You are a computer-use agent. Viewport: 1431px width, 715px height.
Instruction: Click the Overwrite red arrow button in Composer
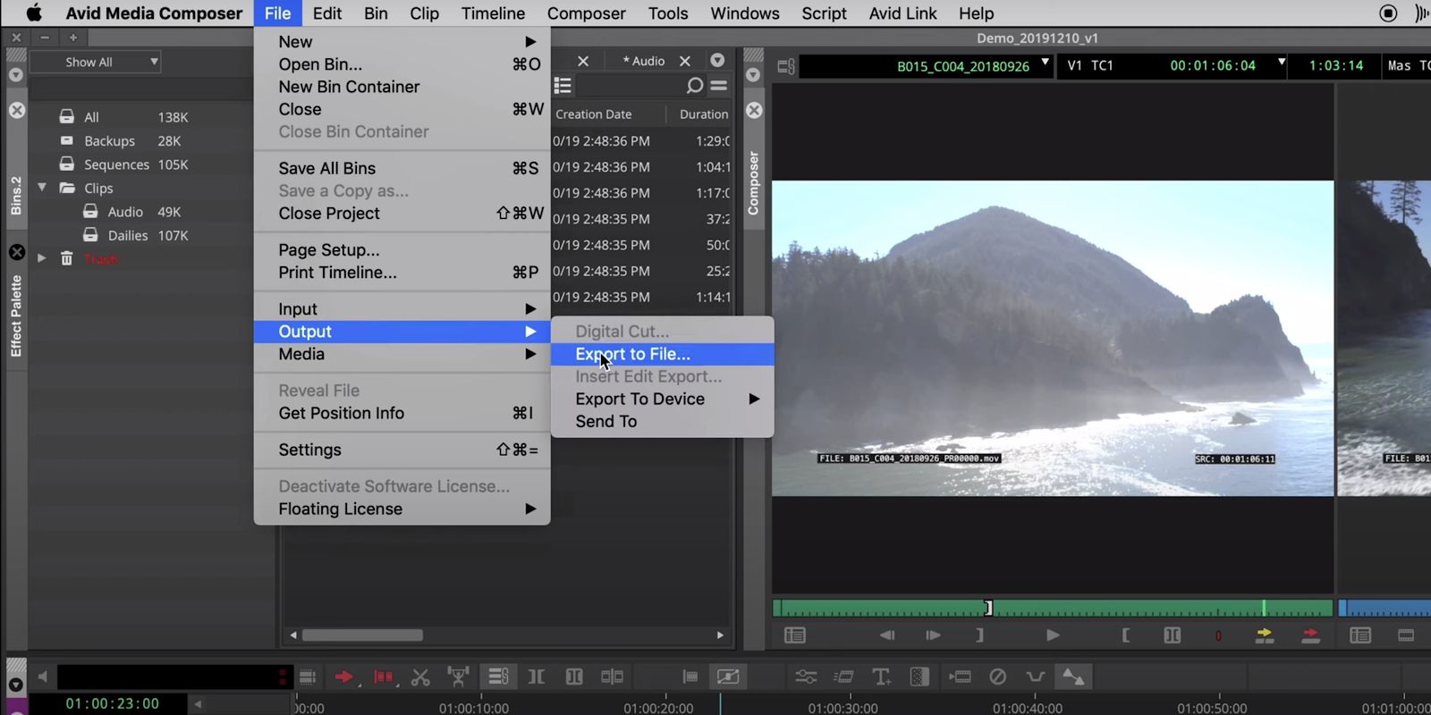coord(1310,635)
